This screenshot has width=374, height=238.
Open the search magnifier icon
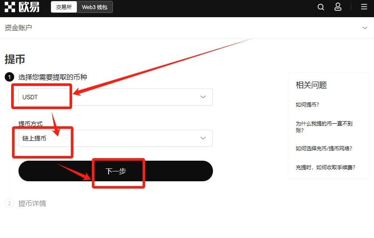click(x=321, y=7)
